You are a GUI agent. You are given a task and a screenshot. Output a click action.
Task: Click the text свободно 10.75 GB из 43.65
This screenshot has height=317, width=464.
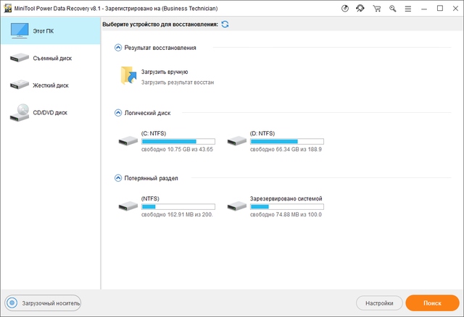pyautogui.click(x=177, y=150)
